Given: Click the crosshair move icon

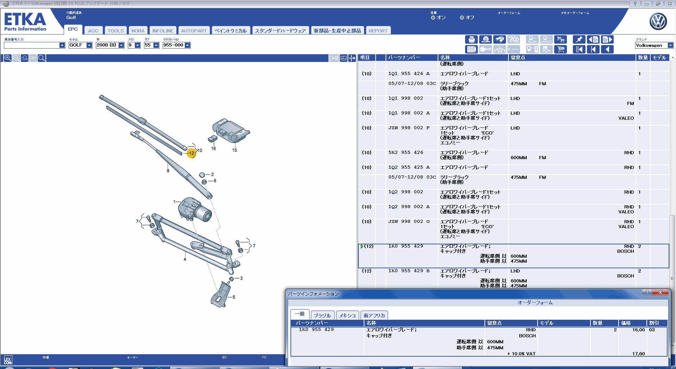Looking at the screenshot, I should pos(352,58).
